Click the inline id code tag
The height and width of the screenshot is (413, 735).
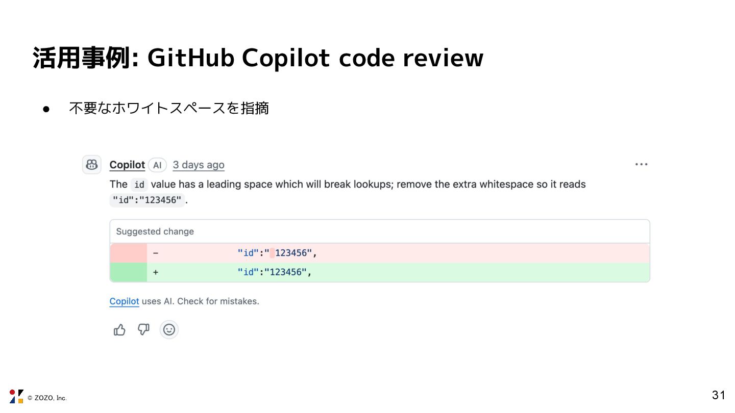tap(139, 185)
